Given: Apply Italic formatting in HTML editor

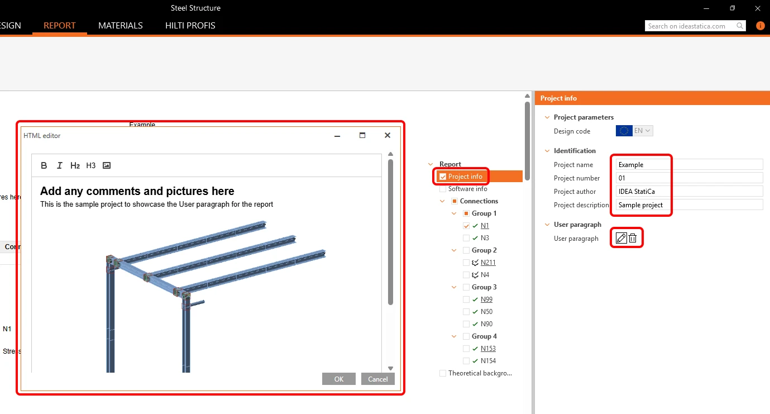Looking at the screenshot, I should coord(60,165).
